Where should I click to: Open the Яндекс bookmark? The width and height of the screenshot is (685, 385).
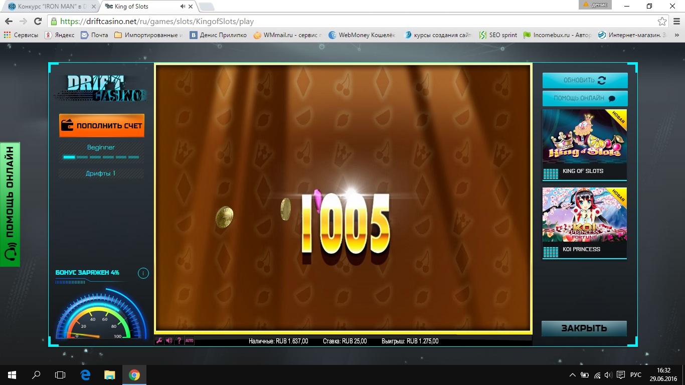60,35
